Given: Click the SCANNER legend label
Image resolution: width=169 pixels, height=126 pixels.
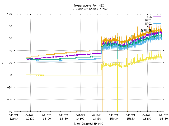Looking at the screenshot, I should tap(146, 30).
